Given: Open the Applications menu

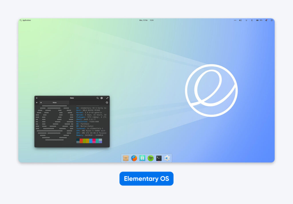Looking at the screenshot, I should (x=25, y=20).
